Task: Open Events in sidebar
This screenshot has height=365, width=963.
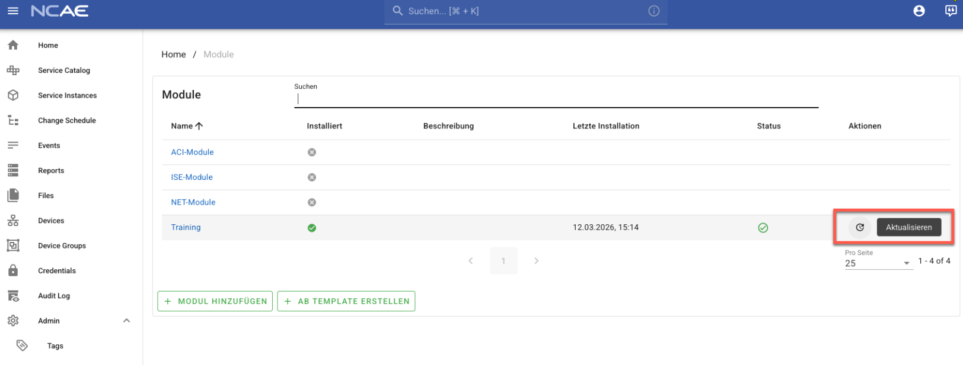Action: [49, 146]
